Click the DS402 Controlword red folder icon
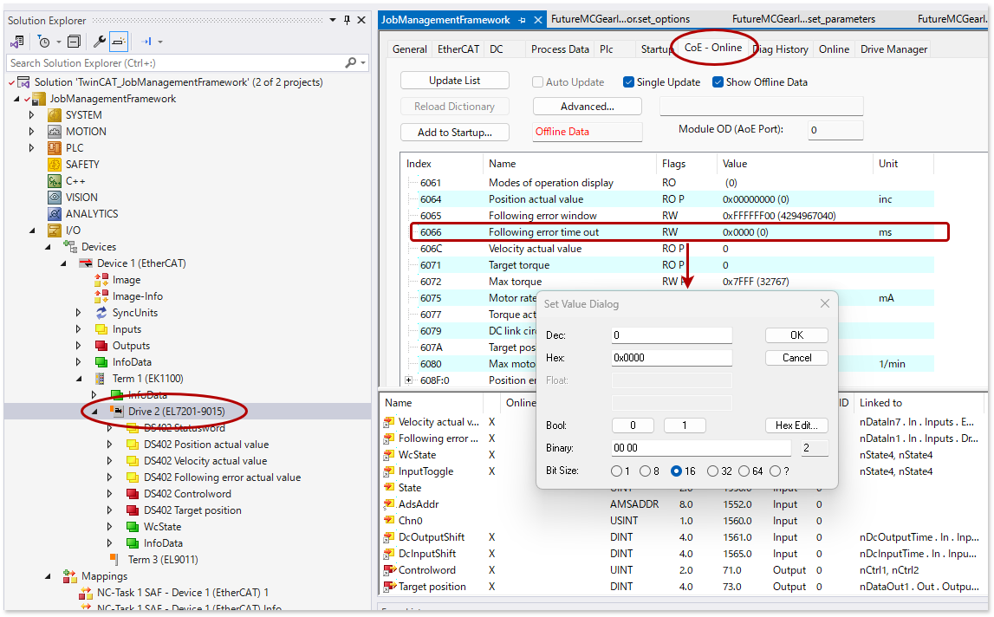Screen dimensions: 994x617 pos(133,494)
